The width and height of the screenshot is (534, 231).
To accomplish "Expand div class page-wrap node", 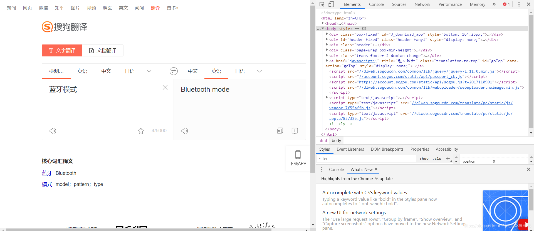I will (x=327, y=50).
